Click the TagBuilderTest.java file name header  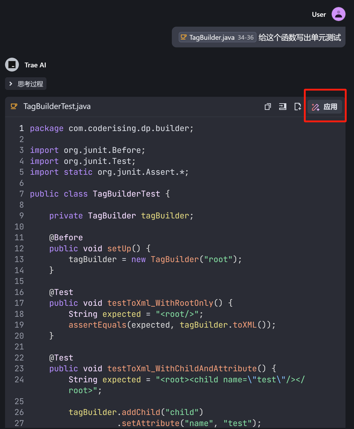[x=57, y=106]
